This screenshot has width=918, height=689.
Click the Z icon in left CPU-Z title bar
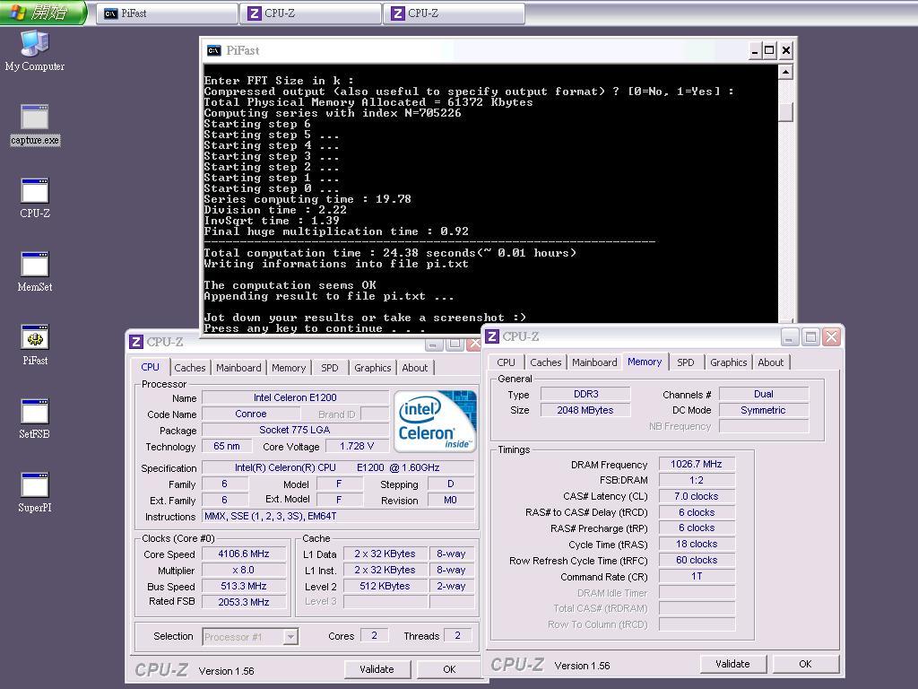pos(136,342)
